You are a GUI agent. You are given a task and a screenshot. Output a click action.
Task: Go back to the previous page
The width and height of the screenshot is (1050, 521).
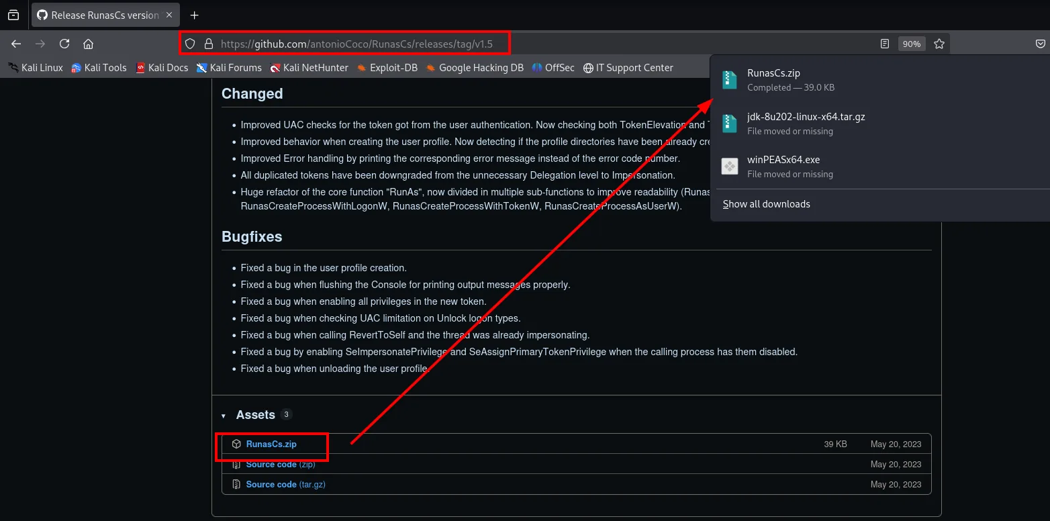click(16, 44)
